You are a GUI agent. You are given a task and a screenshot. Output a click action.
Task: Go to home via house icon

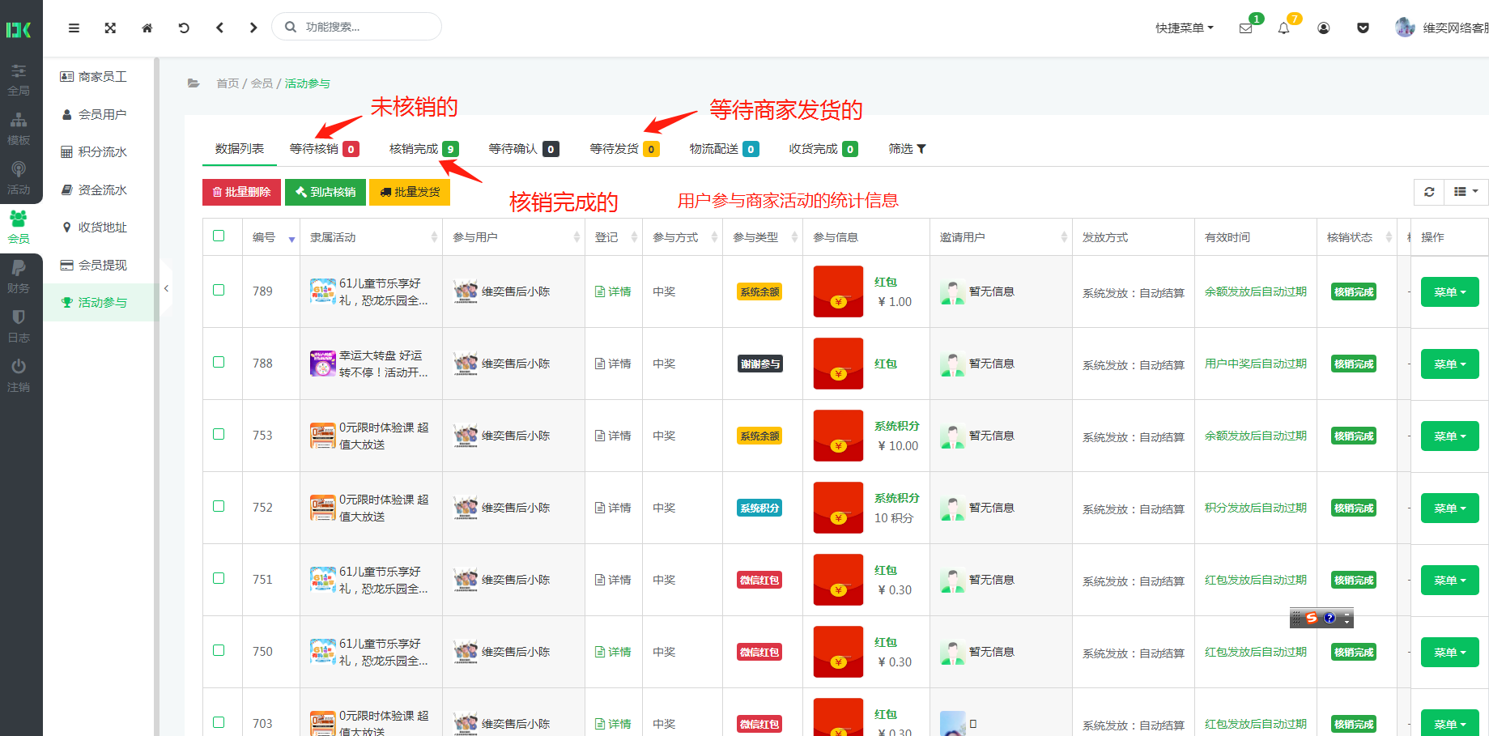147,28
